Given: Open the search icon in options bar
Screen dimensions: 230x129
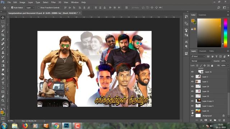Looking at the screenshot, I should point(219,8).
